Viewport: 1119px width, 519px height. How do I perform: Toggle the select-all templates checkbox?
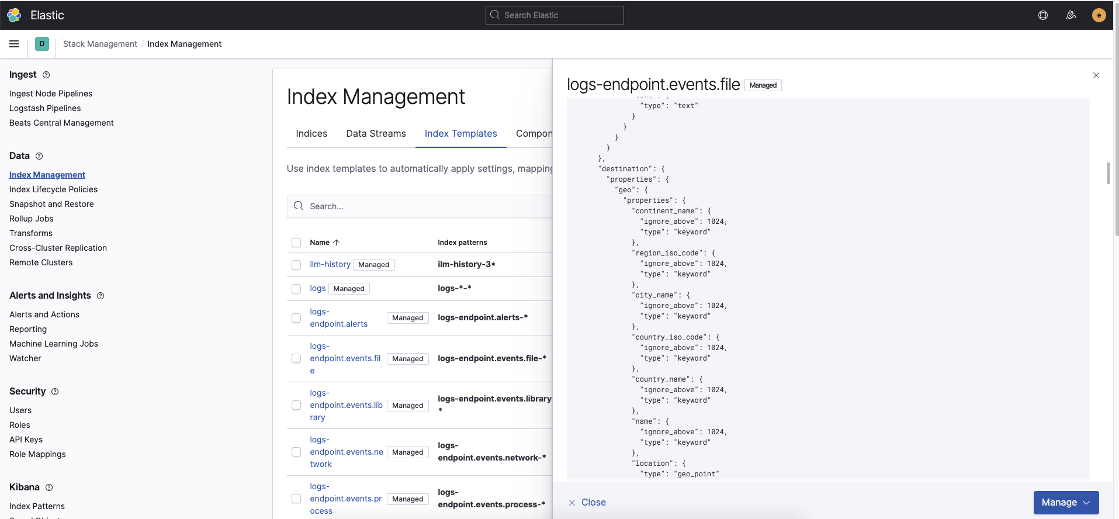pyautogui.click(x=296, y=243)
